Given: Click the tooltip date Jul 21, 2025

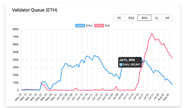Looking at the screenshot, I should click(127, 60).
